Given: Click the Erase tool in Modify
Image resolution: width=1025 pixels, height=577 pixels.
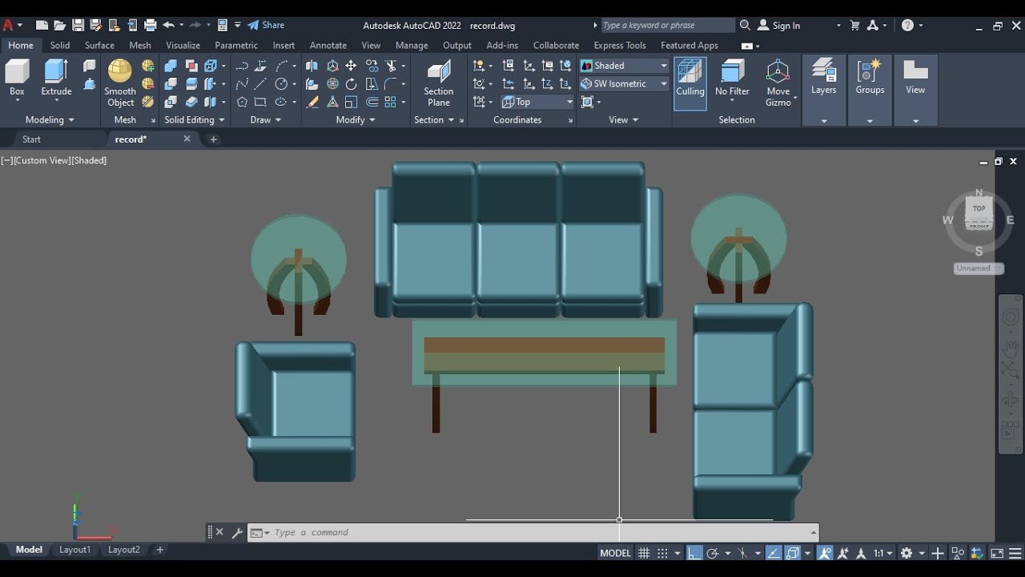Looking at the screenshot, I should click(x=313, y=103).
